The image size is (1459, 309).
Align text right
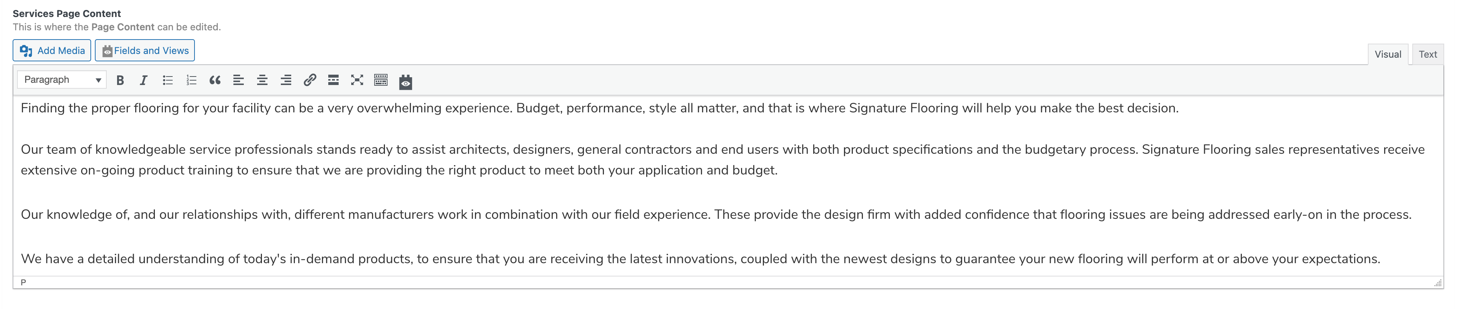(286, 80)
